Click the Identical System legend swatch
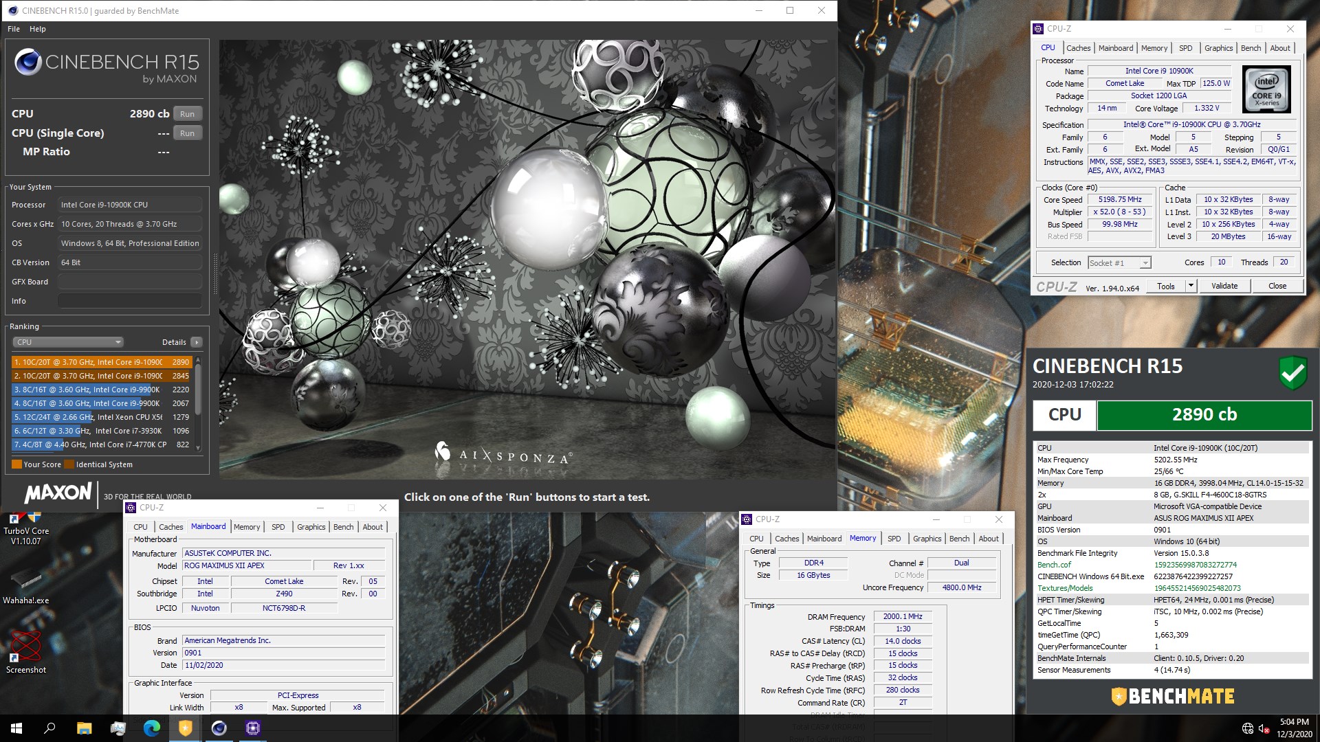Image resolution: width=1320 pixels, height=742 pixels. (69, 464)
